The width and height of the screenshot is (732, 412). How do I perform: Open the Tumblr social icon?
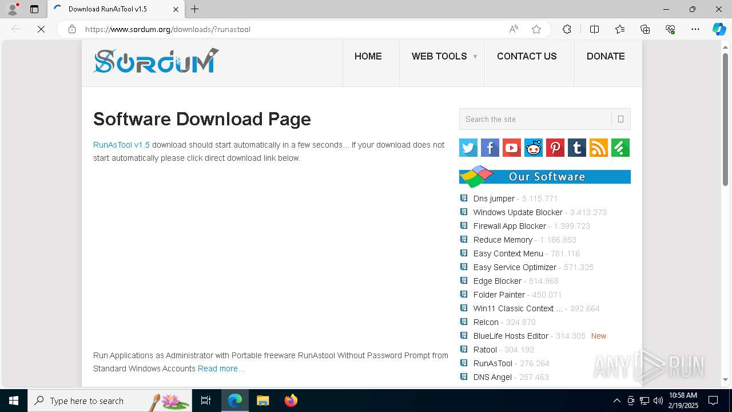click(x=577, y=148)
